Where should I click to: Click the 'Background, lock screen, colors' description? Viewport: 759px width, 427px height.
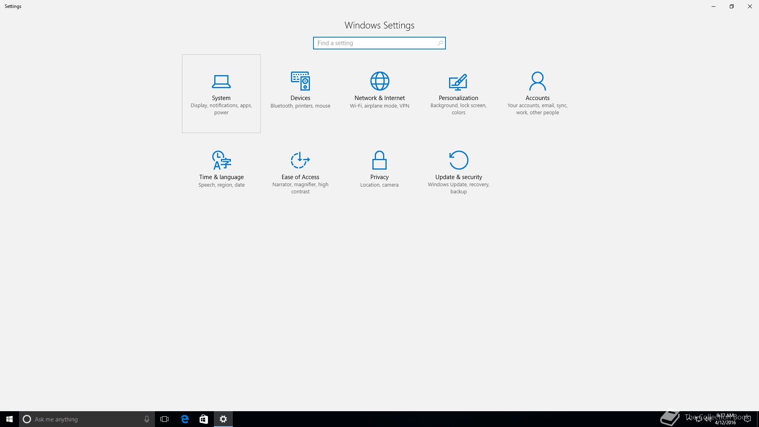[459, 109]
